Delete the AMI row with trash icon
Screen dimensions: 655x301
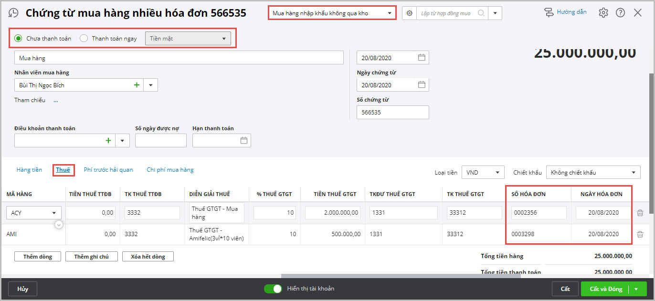point(640,234)
